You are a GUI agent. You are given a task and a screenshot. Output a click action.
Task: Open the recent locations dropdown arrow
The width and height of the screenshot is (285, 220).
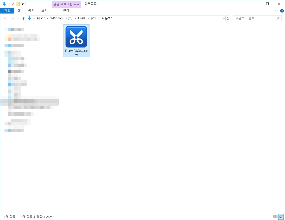coord(18,18)
